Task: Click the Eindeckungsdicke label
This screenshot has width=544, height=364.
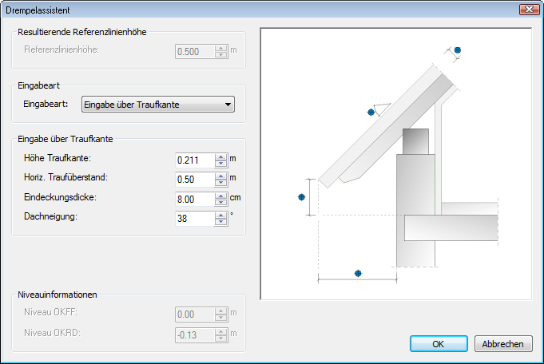Action: click(x=60, y=197)
